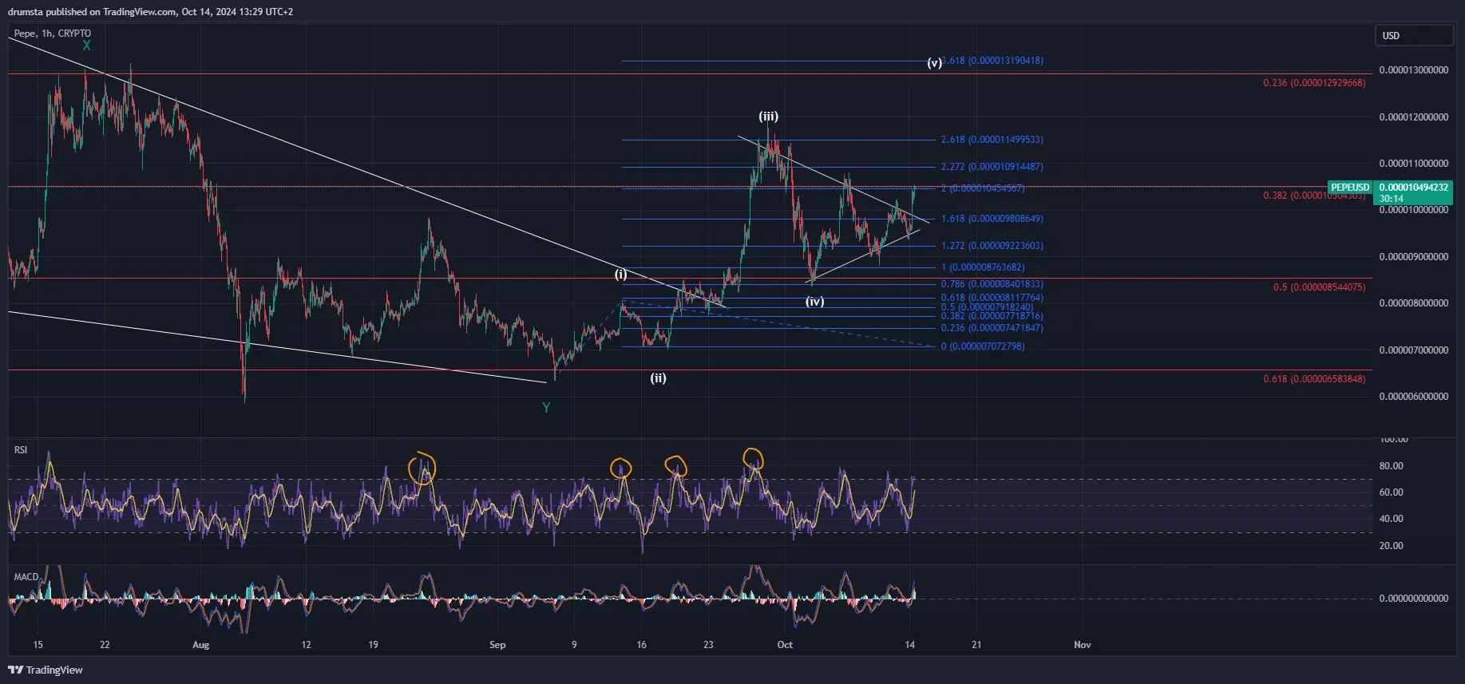This screenshot has height=684, width=1465.
Task: Click the 1.272 Fibonacci extension label
Action: [992, 246]
